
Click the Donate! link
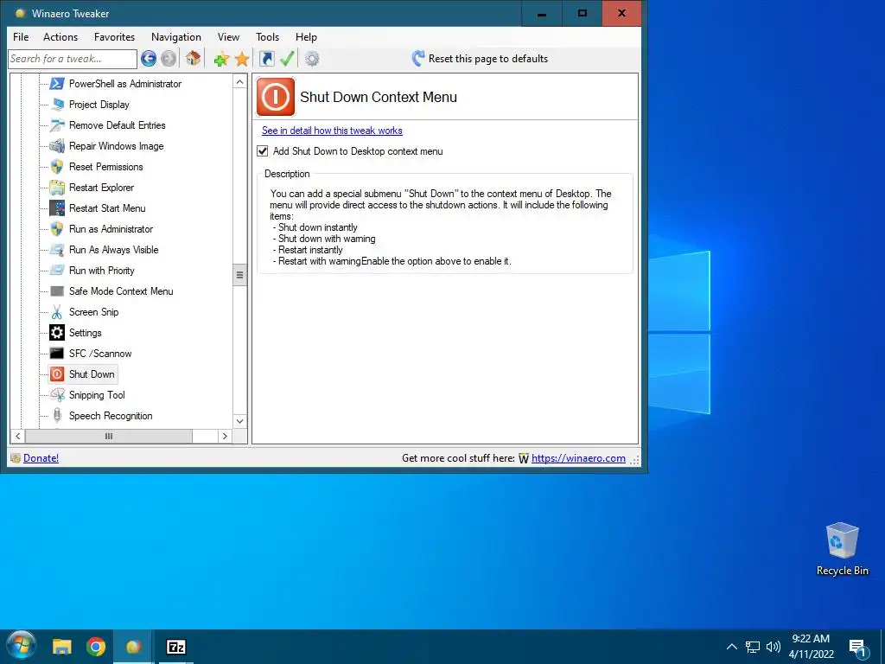pyautogui.click(x=41, y=458)
